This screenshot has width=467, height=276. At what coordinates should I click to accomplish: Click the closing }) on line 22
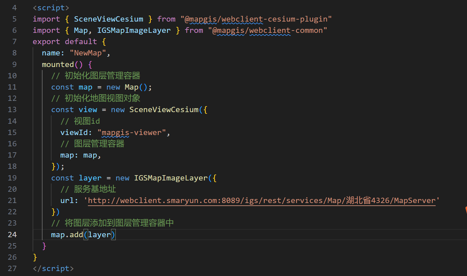pyautogui.click(x=56, y=212)
